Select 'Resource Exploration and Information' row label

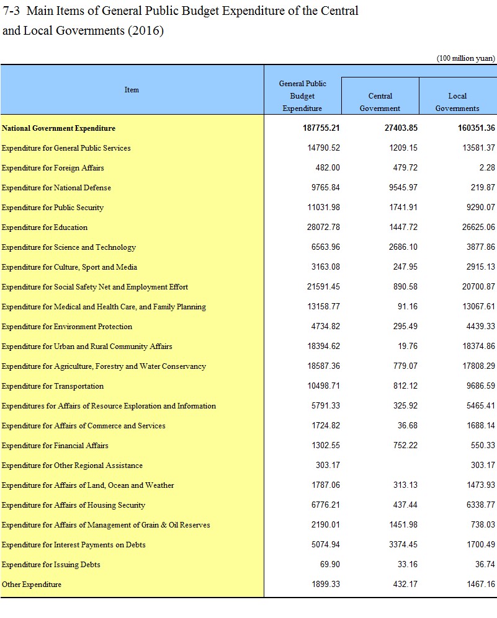click(x=109, y=406)
